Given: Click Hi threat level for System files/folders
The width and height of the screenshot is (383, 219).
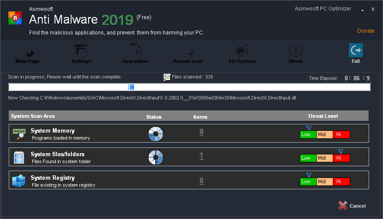Looking at the screenshot, I should pos(342,158).
